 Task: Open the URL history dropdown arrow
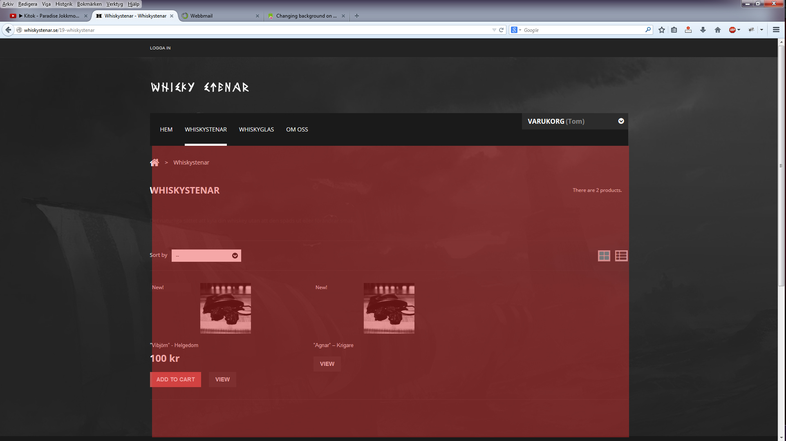(494, 30)
